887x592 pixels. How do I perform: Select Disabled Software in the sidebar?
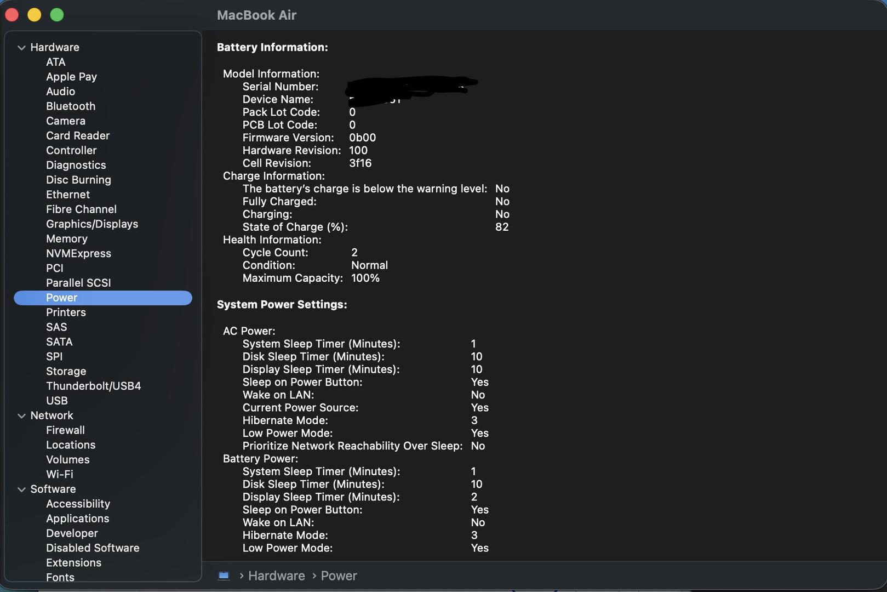click(93, 548)
